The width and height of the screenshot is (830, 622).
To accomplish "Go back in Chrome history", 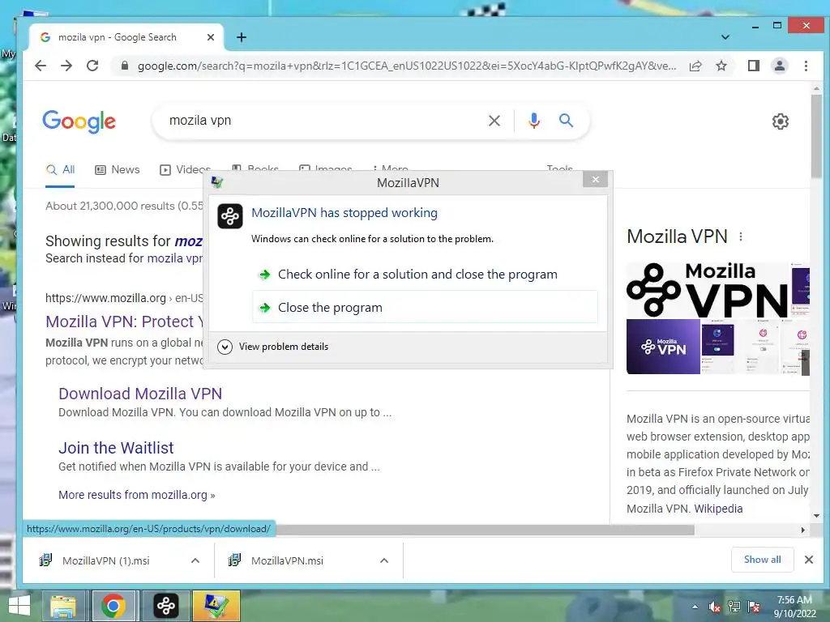I will coord(41,66).
